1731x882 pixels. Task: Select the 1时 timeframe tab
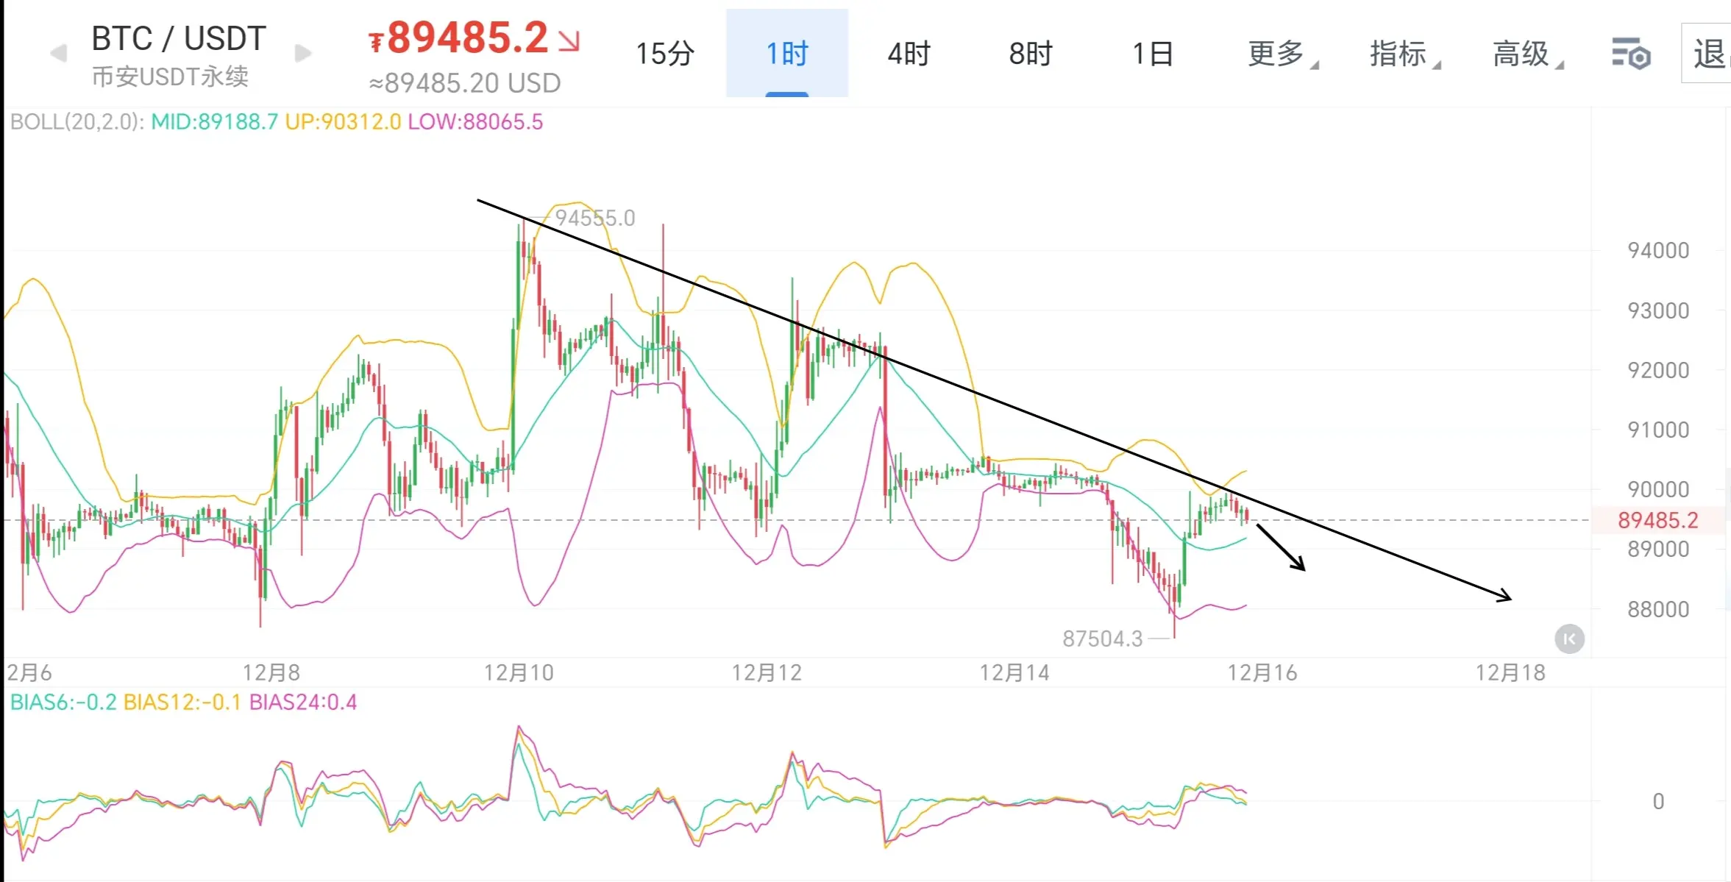pos(786,54)
